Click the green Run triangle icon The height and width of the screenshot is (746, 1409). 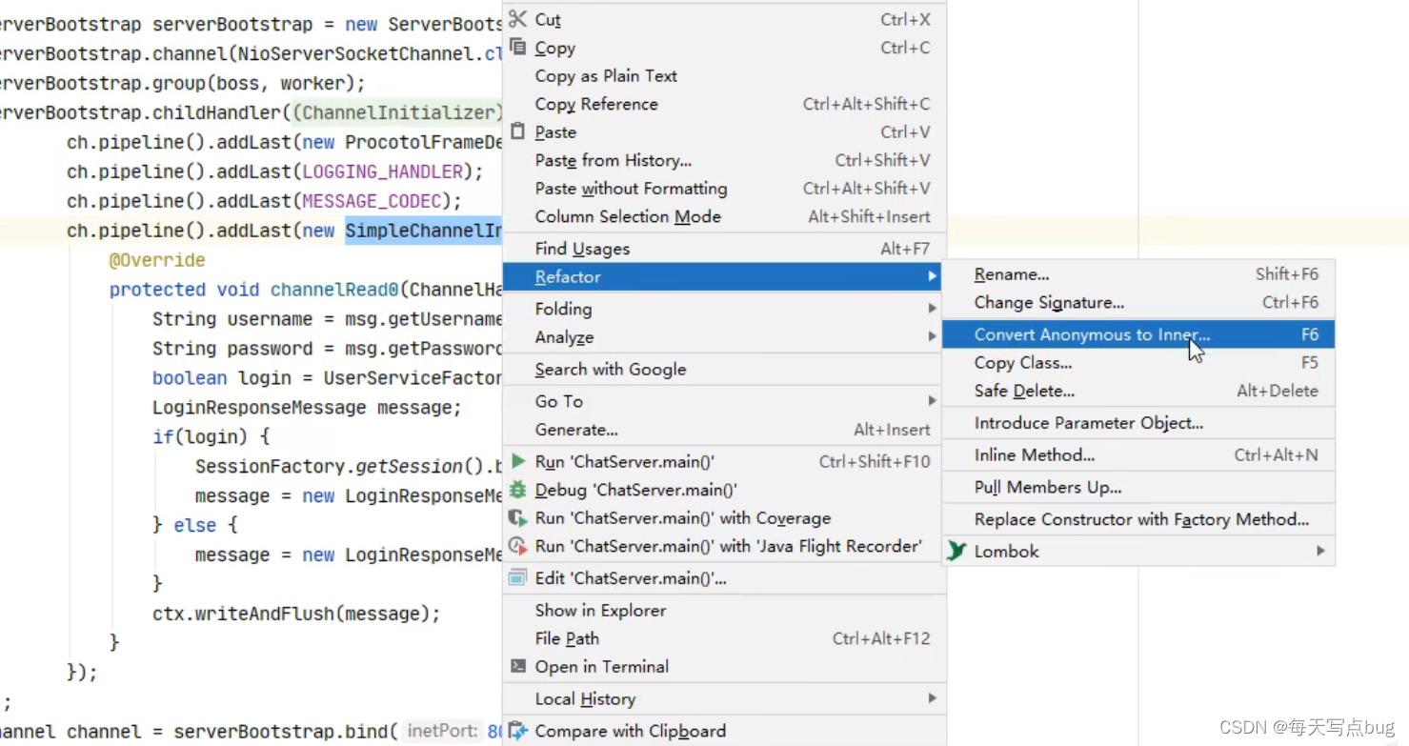pyautogui.click(x=517, y=461)
